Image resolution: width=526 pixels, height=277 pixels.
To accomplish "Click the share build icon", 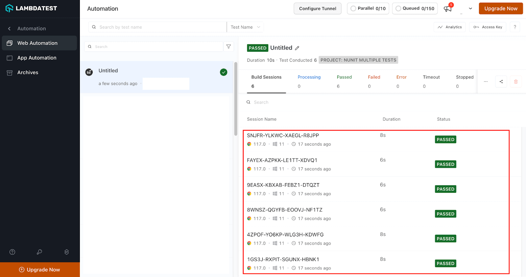I will click(501, 82).
